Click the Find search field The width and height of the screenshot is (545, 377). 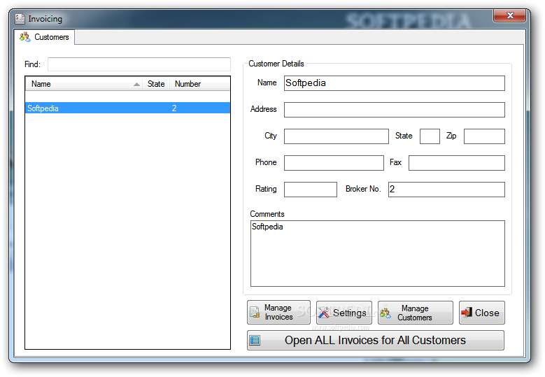click(x=139, y=64)
